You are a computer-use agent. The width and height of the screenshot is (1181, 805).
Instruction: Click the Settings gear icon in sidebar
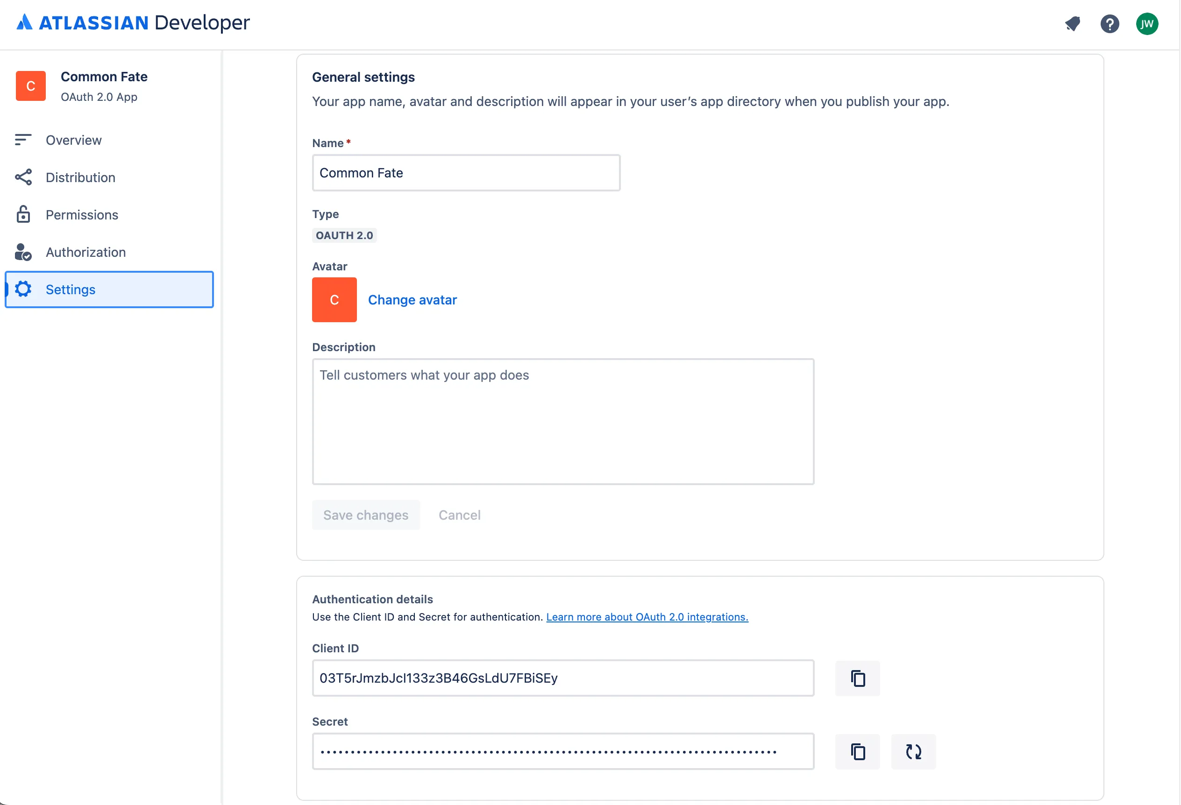click(x=23, y=289)
